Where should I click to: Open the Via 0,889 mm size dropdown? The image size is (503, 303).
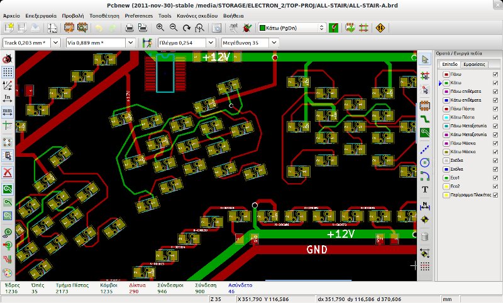tap(131, 43)
